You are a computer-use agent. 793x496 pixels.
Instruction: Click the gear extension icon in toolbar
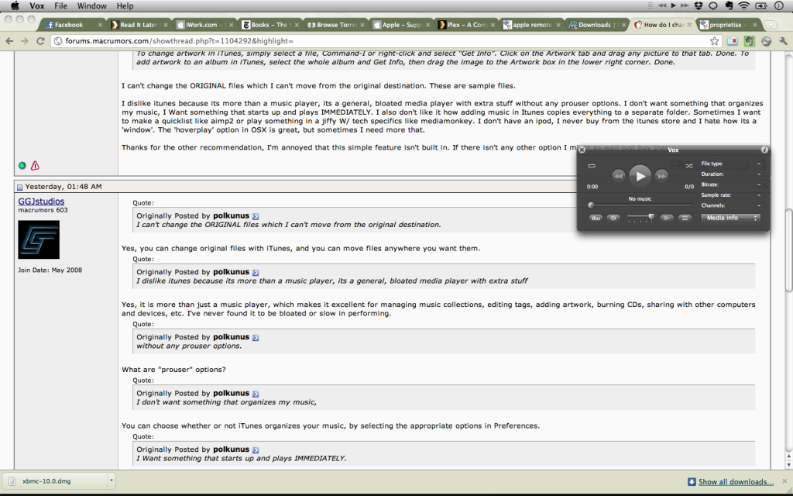pyautogui.click(x=767, y=41)
